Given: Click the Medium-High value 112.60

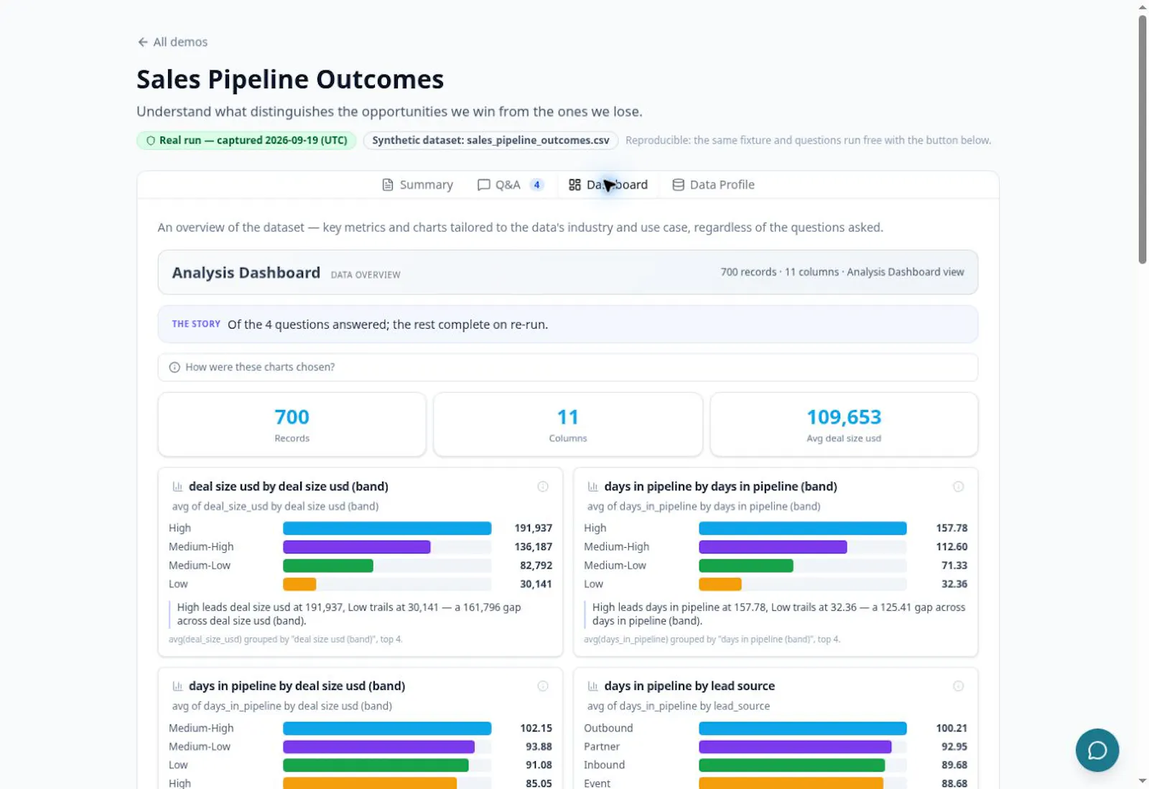Looking at the screenshot, I should coord(952,547).
